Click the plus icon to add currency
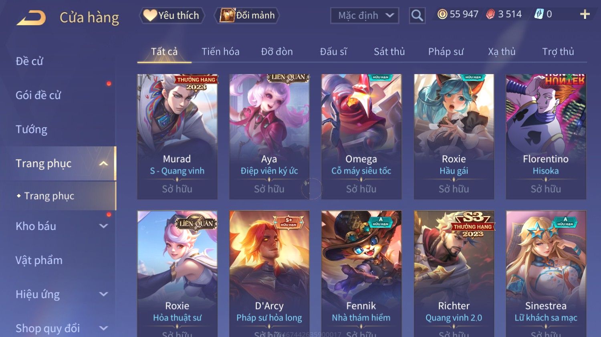Image resolution: width=601 pixels, height=337 pixels. [585, 14]
